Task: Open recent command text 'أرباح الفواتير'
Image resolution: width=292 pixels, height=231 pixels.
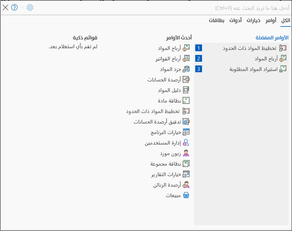Action: click(x=168, y=59)
